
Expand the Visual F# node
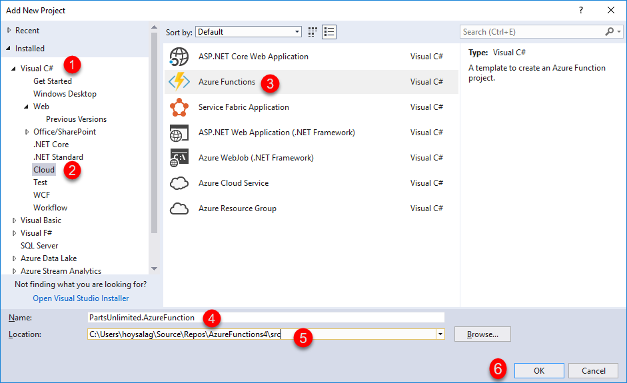14,233
